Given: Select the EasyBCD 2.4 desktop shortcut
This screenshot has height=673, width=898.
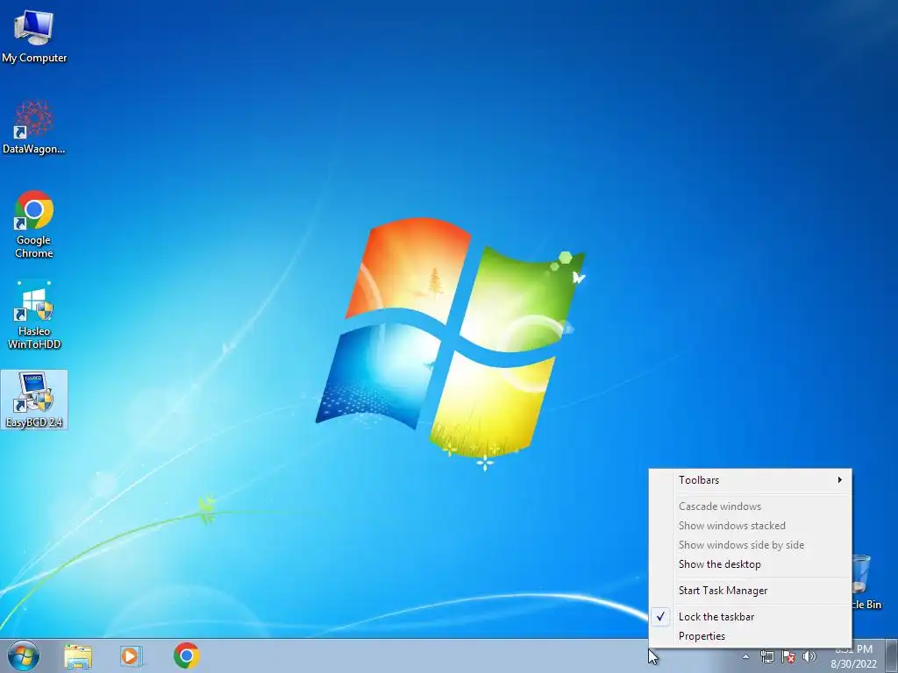Looking at the screenshot, I should click(34, 400).
